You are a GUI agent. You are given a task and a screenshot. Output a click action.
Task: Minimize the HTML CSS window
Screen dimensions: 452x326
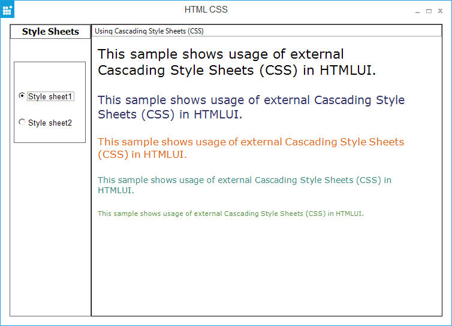(x=418, y=11)
